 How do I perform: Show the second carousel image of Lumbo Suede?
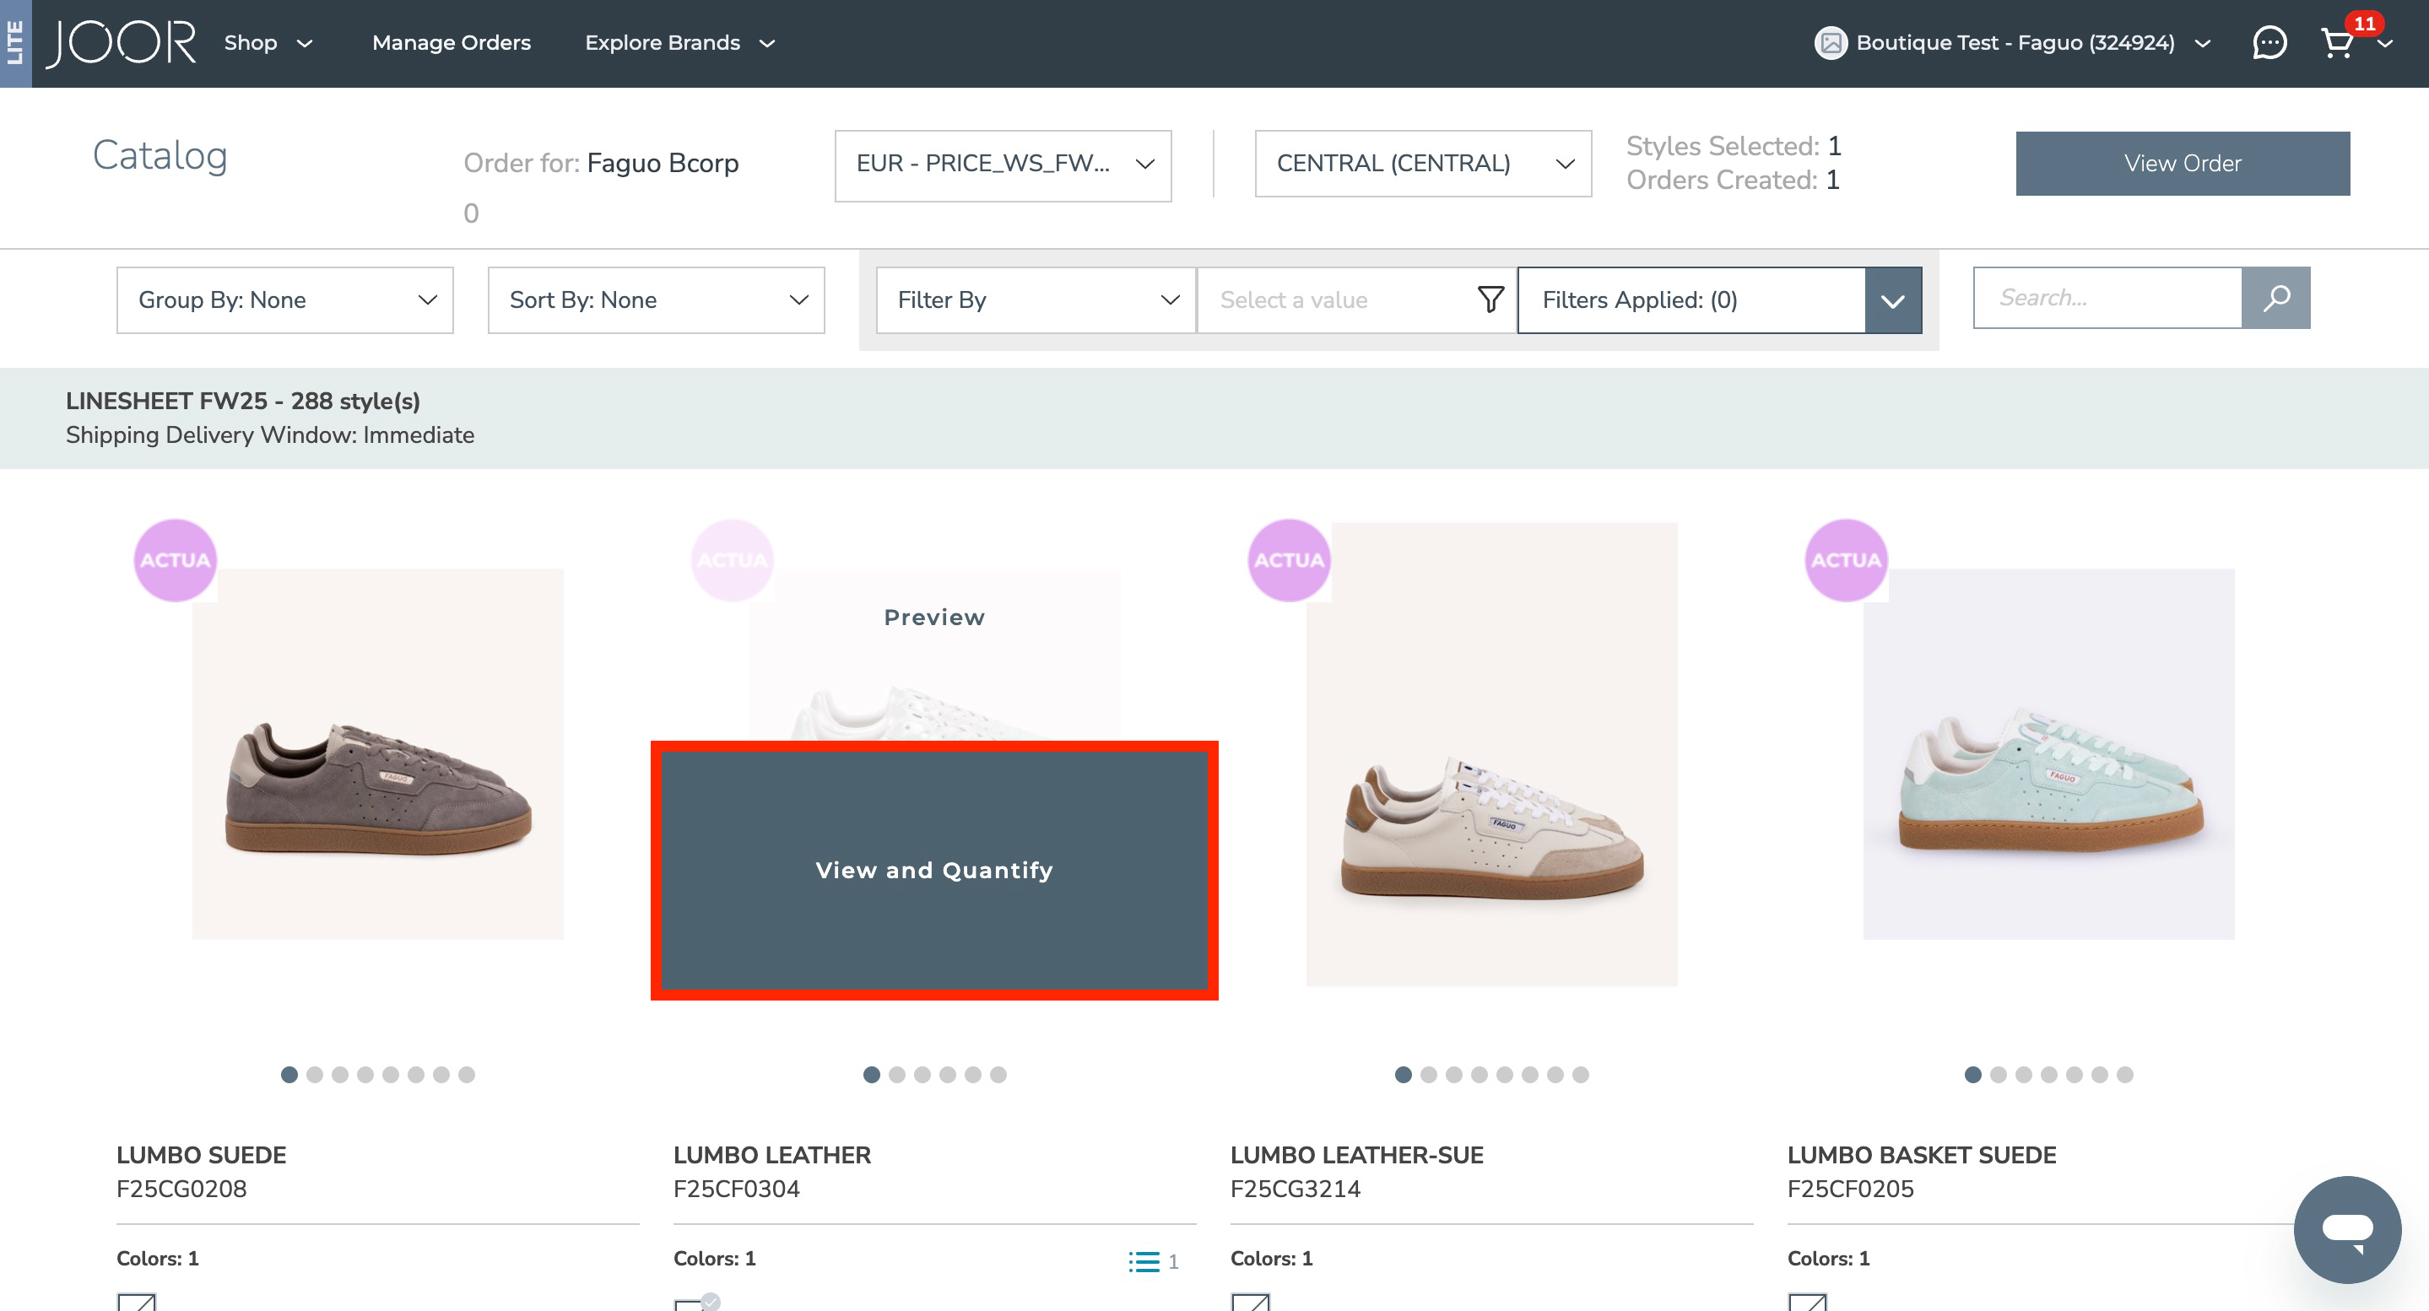pyautogui.click(x=315, y=1075)
